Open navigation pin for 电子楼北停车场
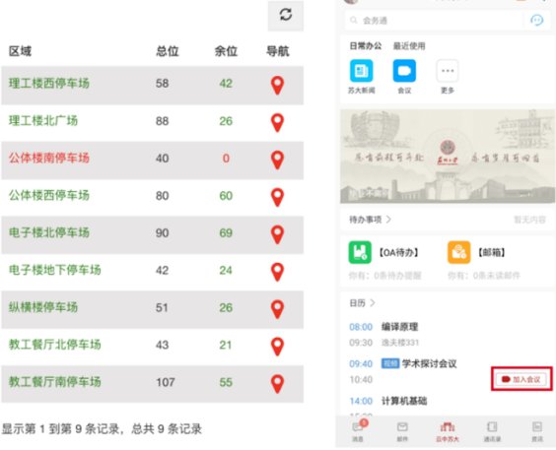The height and width of the screenshot is (450, 556). click(x=277, y=234)
